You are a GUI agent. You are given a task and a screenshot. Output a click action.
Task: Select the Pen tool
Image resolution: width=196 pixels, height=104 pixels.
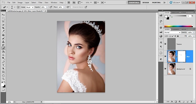(x=3, y=62)
